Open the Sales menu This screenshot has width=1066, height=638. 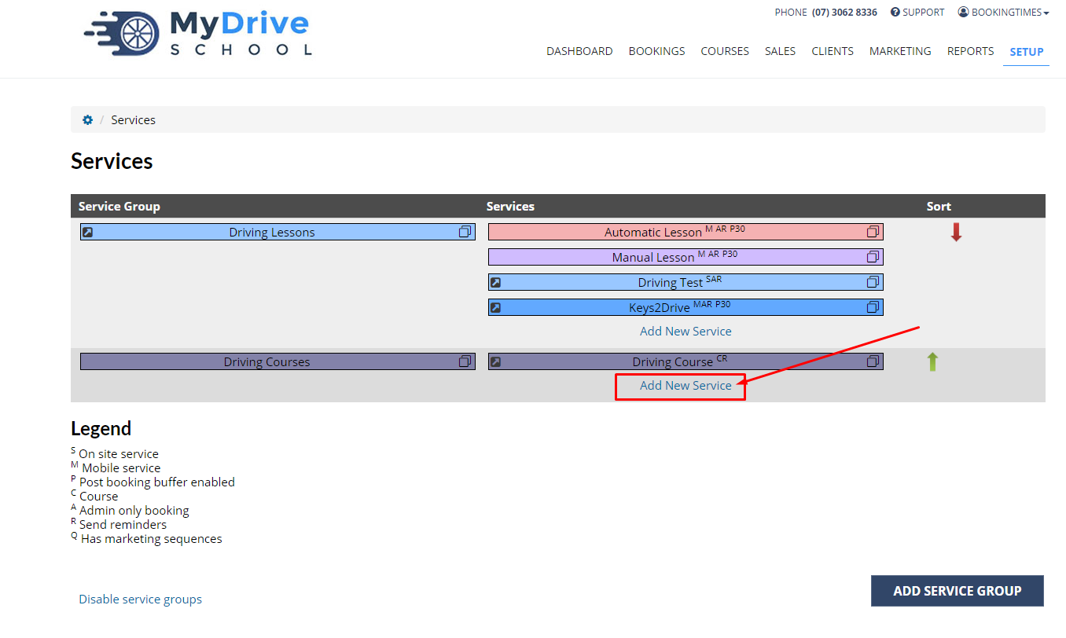point(780,51)
